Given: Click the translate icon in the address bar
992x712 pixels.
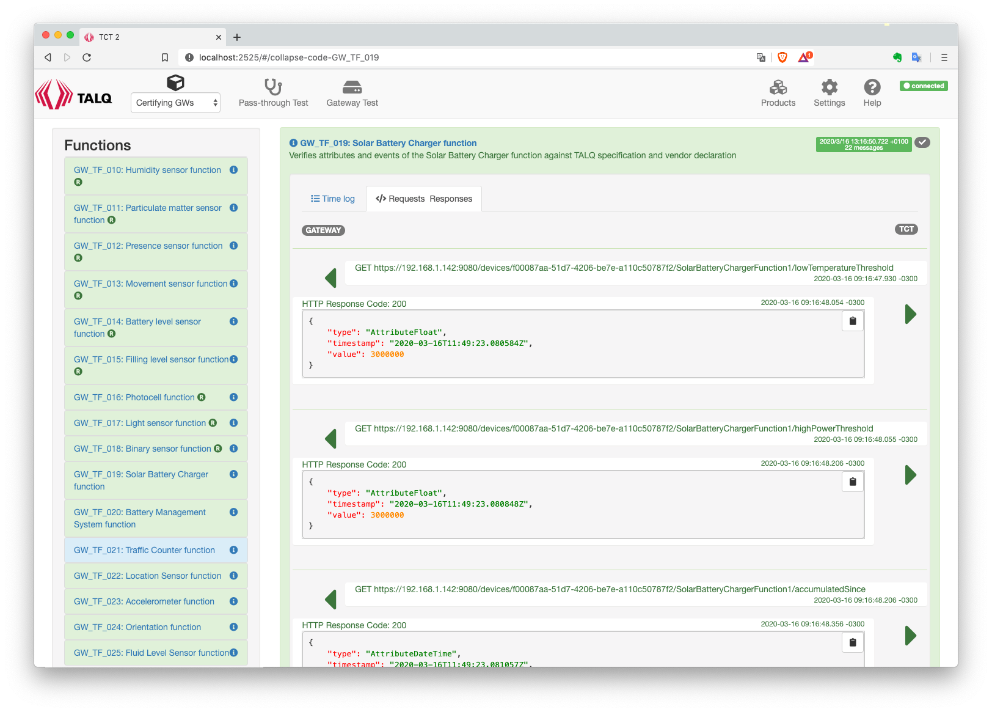Looking at the screenshot, I should (x=761, y=57).
